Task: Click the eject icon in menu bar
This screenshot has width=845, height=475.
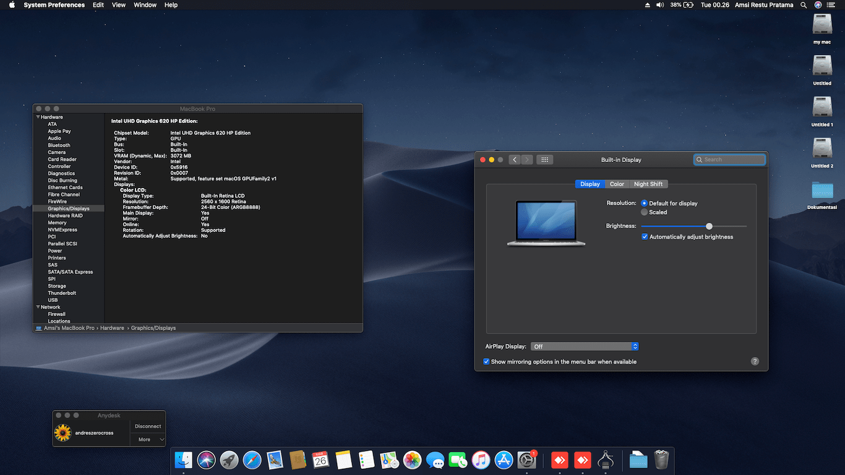Action: [x=648, y=5]
